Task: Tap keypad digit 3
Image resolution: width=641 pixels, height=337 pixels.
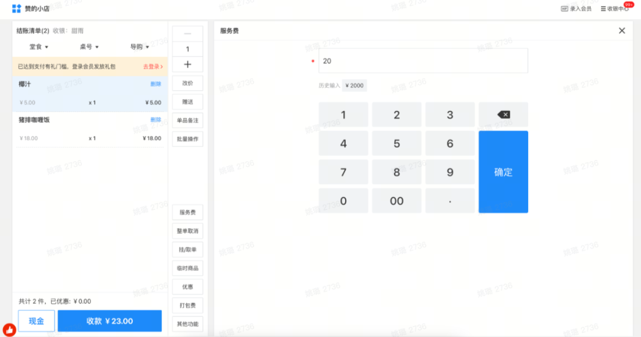Action: click(x=450, y=115)
